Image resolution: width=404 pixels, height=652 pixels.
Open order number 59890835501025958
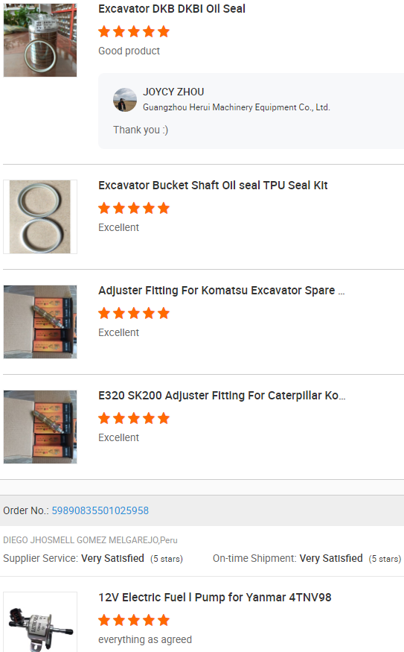(100, 510)
